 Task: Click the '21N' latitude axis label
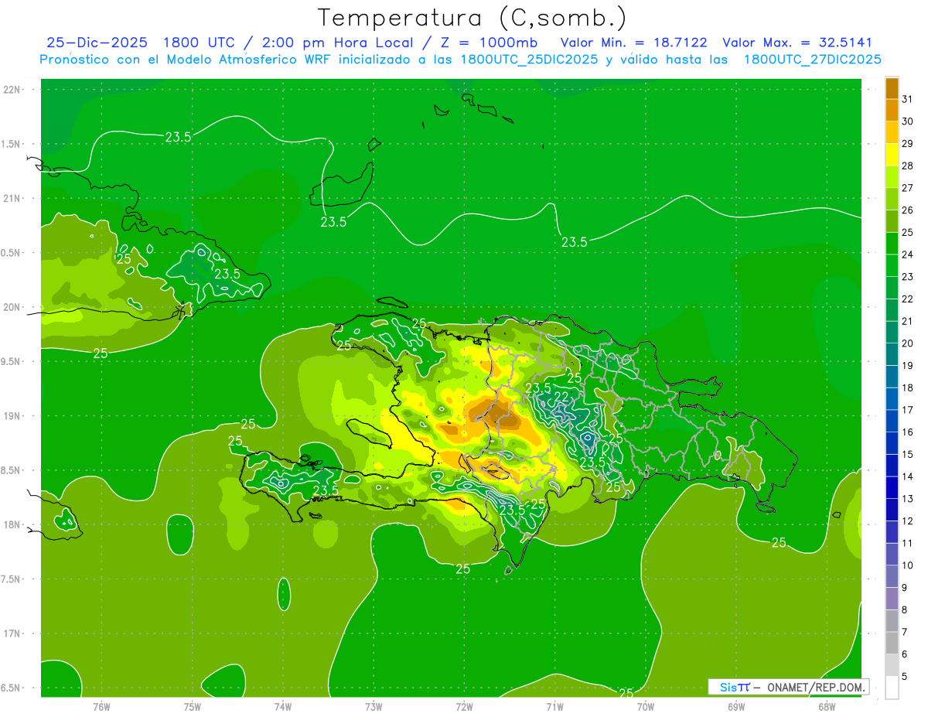tap(12, 199)
